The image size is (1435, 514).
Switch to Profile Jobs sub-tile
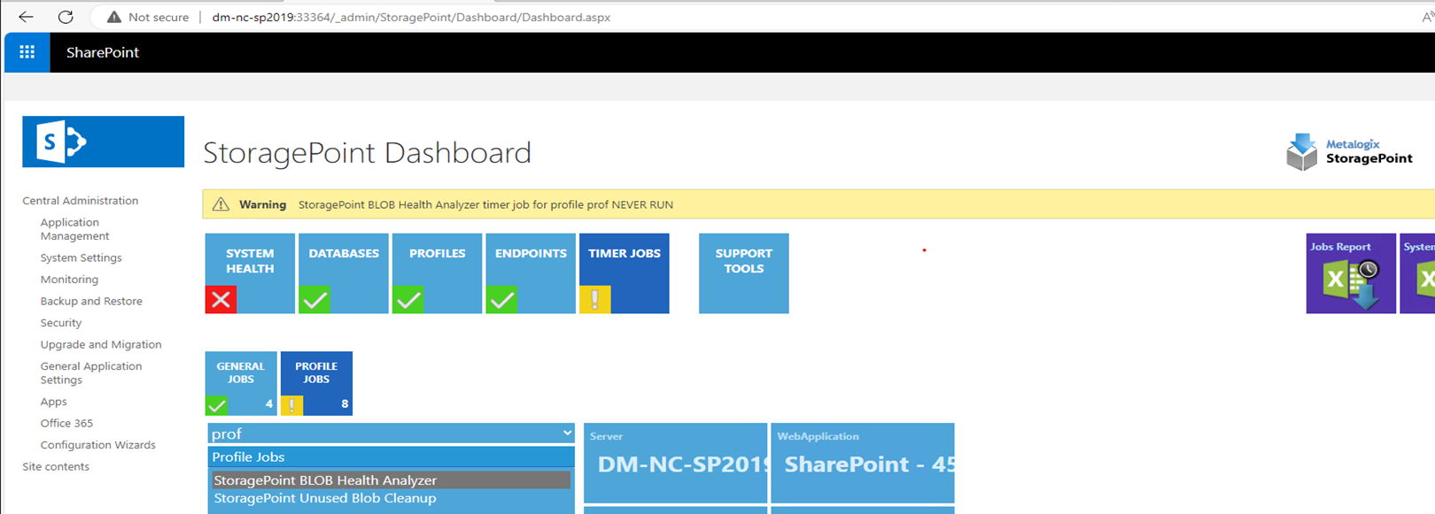click(x=316, y=383)
